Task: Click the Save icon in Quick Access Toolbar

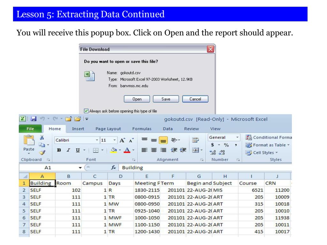Action: [33, 119]
